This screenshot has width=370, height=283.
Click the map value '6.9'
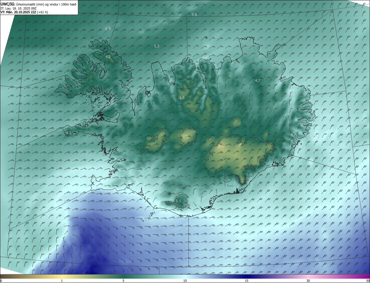tap(108, 29)
